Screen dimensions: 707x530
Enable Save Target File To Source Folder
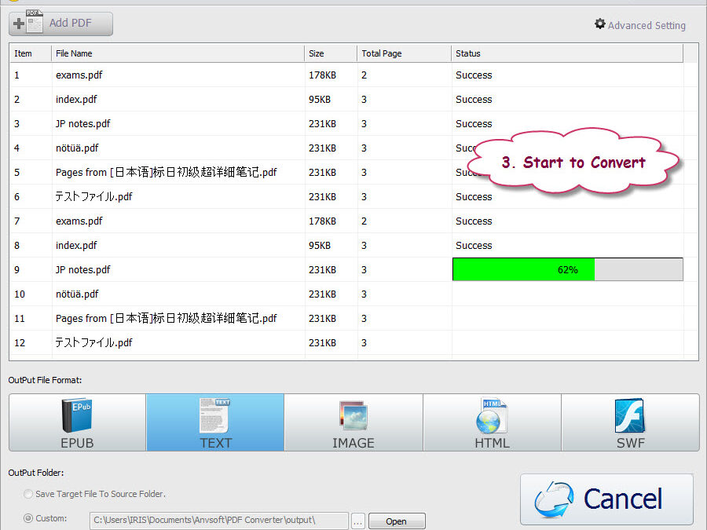point(29,494)
